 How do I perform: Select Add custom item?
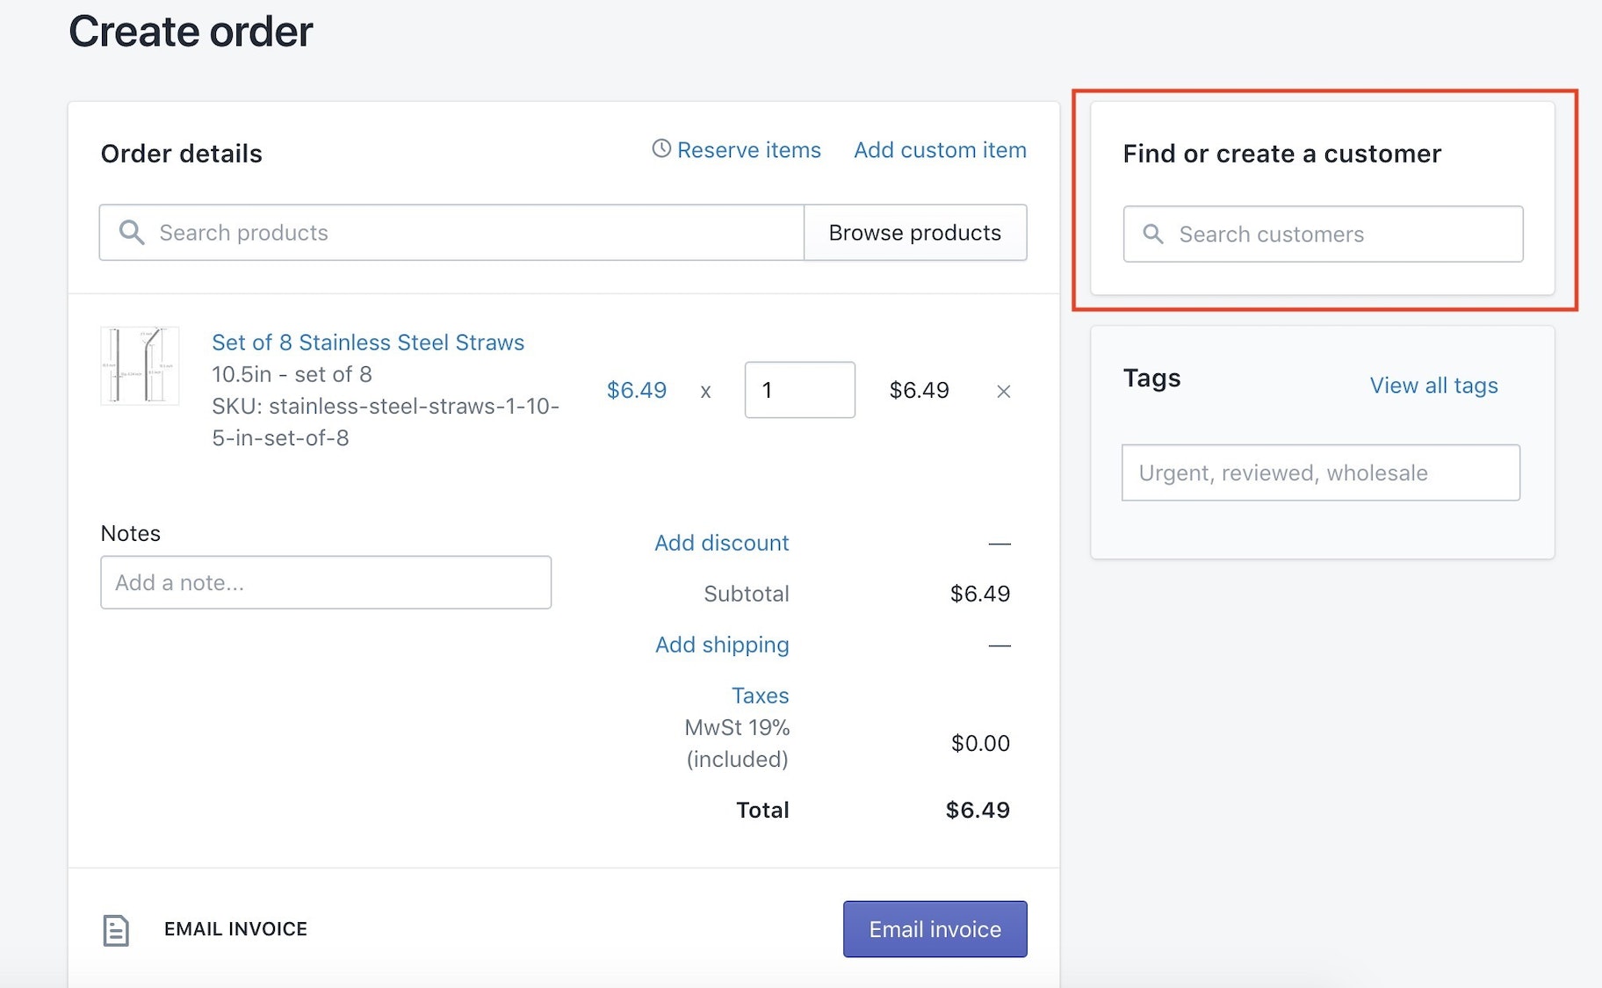pyautogui.click(x=940, y=150)
